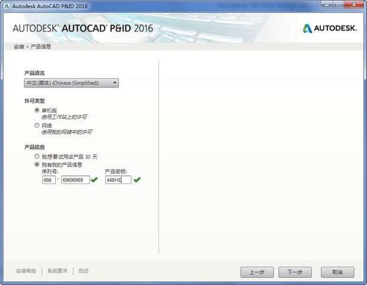Image resolution: width=367 pixels, height=285 pixels.
Task: Open the 自述 readme link
Action: (83, 271)
